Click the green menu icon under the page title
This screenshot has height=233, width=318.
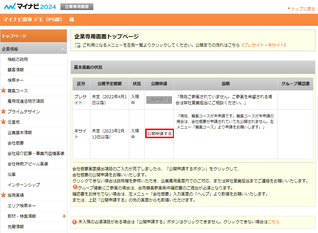78,45
